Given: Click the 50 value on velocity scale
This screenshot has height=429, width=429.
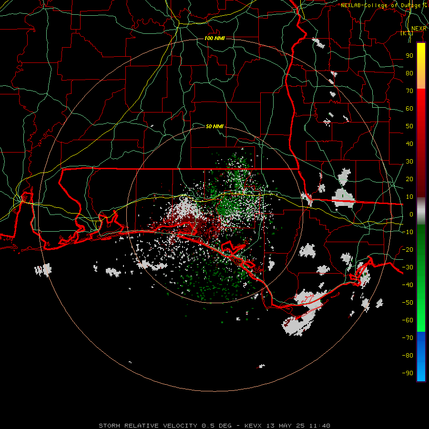Looking at the screenshot, I should coord(409,126).
